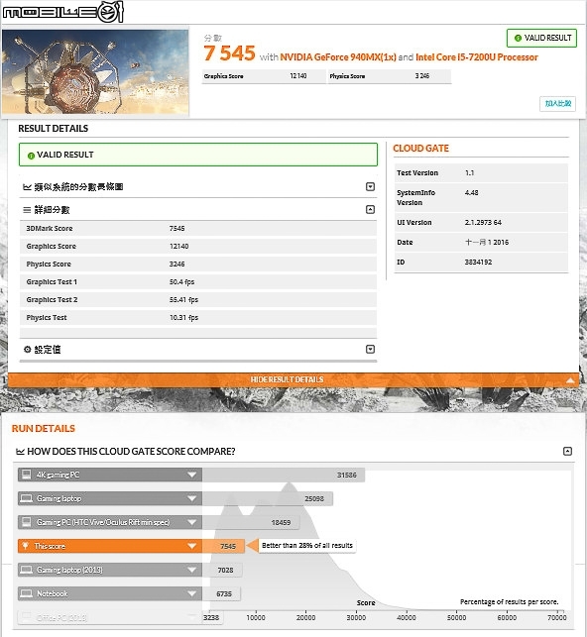Viewport: 587px width, 637px height.
Task: Click the RUN DETAILS heading
Action: (x=44, y=429)
